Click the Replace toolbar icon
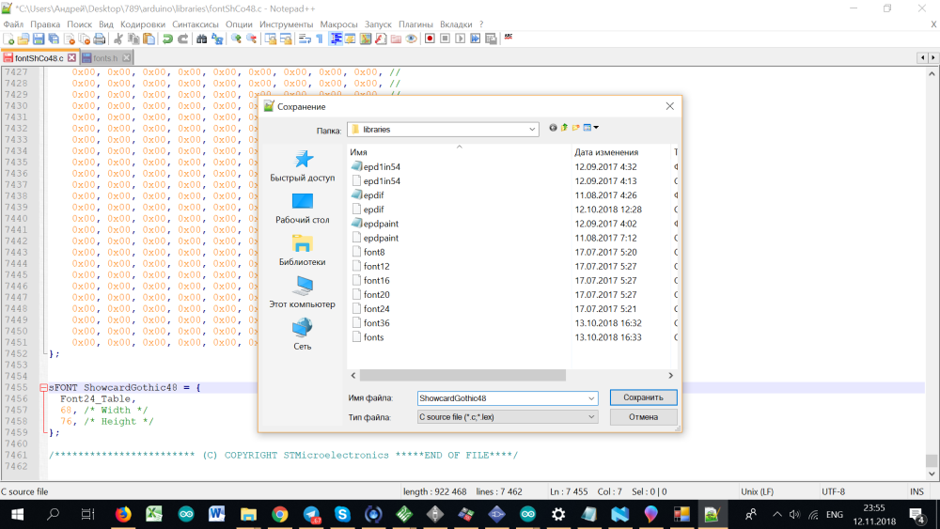The width and height of the screenshot is (940, 529). click(x=217, y=39)
